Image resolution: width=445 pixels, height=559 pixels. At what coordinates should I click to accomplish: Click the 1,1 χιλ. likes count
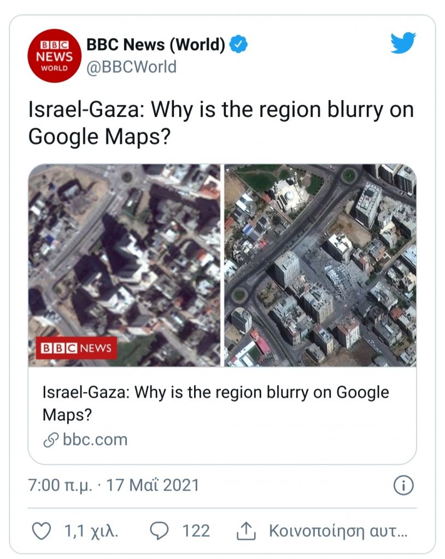click(91, 530)
